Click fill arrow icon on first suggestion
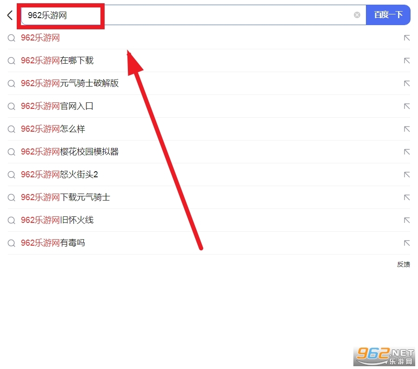The height and width of the screenshot is (369, 418). tap(406, 38)
